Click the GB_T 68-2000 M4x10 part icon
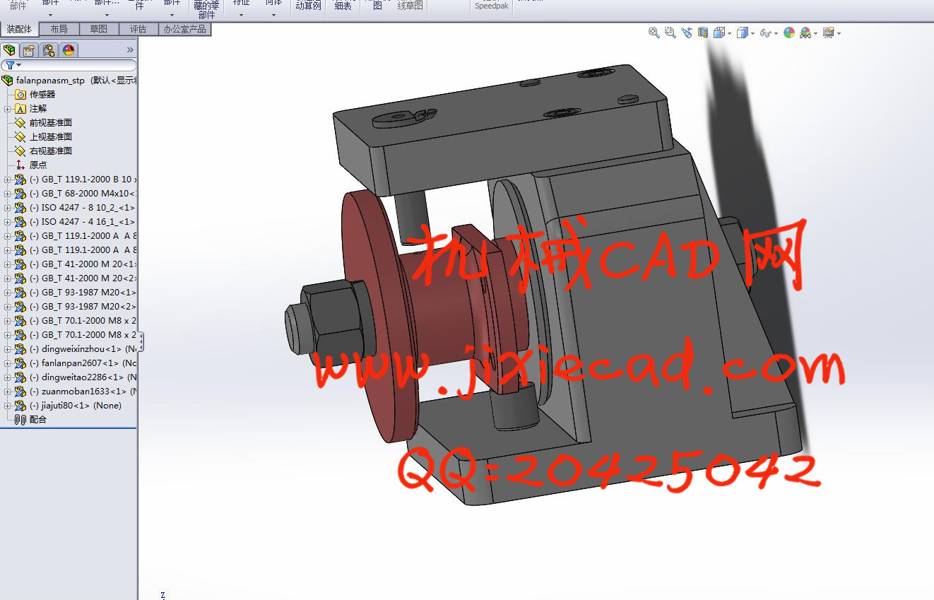Screen dimensions: 934x600 pyautogui.click(x=20, y=193)
